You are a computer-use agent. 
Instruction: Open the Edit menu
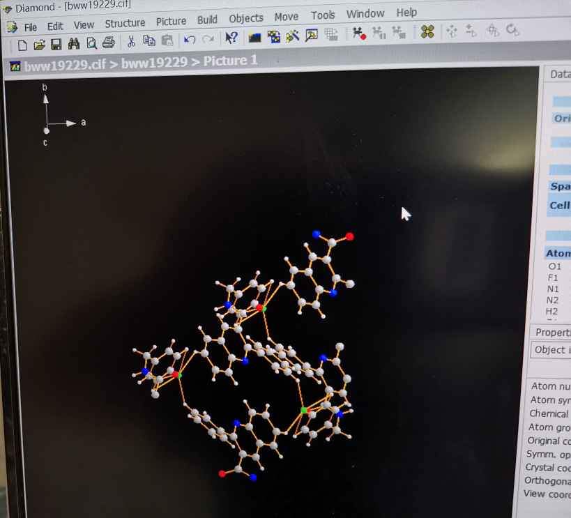point(55,26)
